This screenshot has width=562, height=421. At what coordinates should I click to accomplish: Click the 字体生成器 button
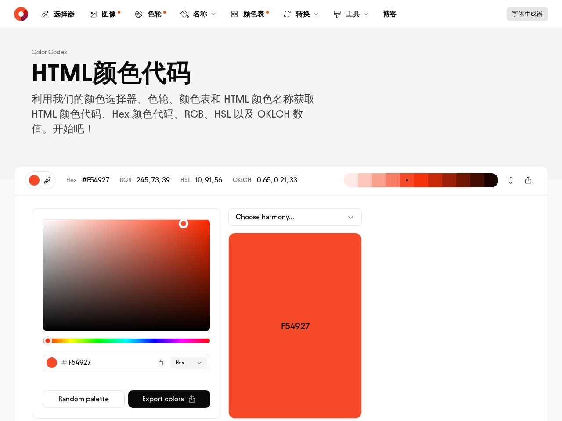coord(527,14)
